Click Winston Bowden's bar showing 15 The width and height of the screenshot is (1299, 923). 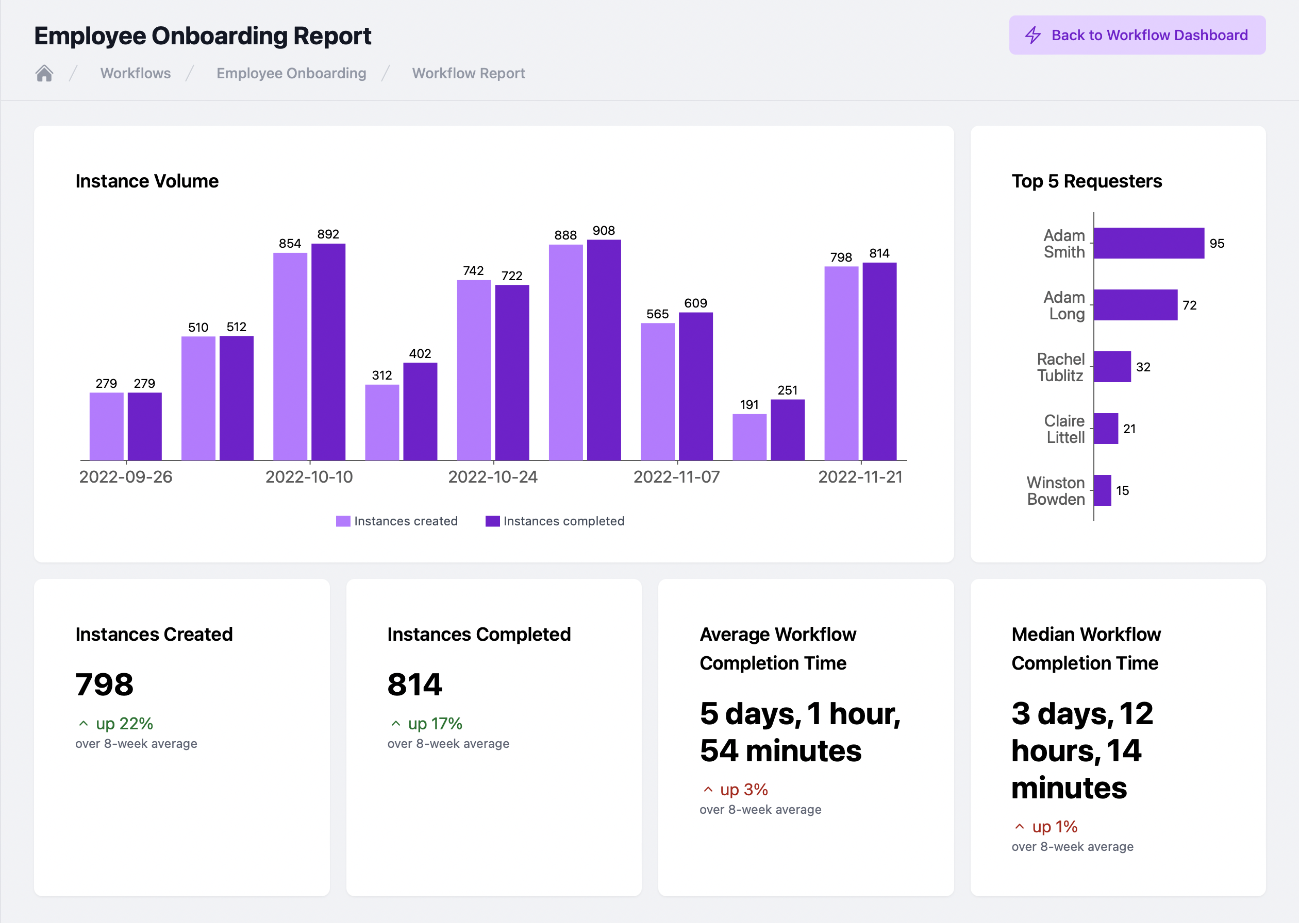click(x=1102, y=490)
